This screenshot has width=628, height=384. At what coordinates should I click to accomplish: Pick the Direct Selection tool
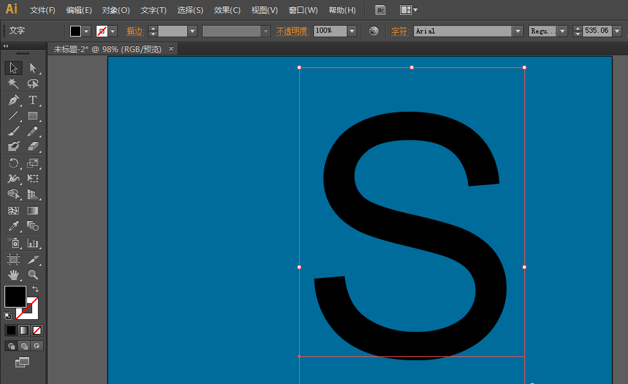[33, 68]
